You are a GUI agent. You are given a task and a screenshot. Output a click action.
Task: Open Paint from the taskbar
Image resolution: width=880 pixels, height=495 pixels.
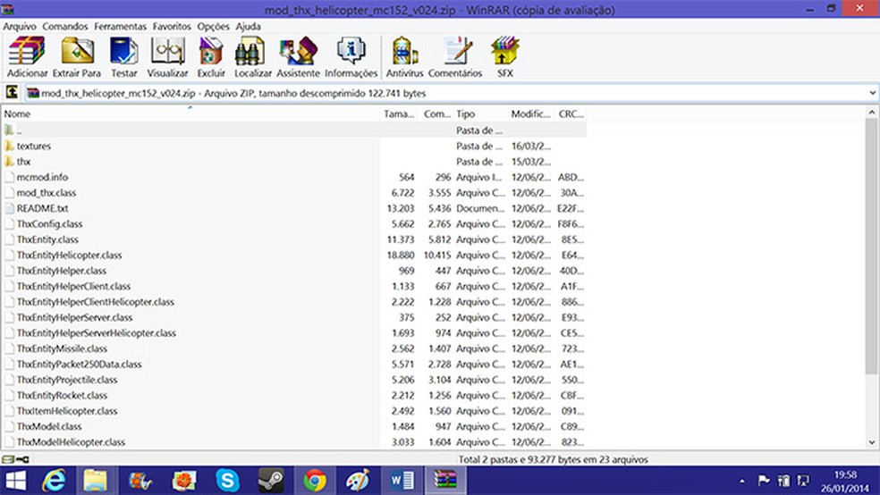[x=358, y=481]
